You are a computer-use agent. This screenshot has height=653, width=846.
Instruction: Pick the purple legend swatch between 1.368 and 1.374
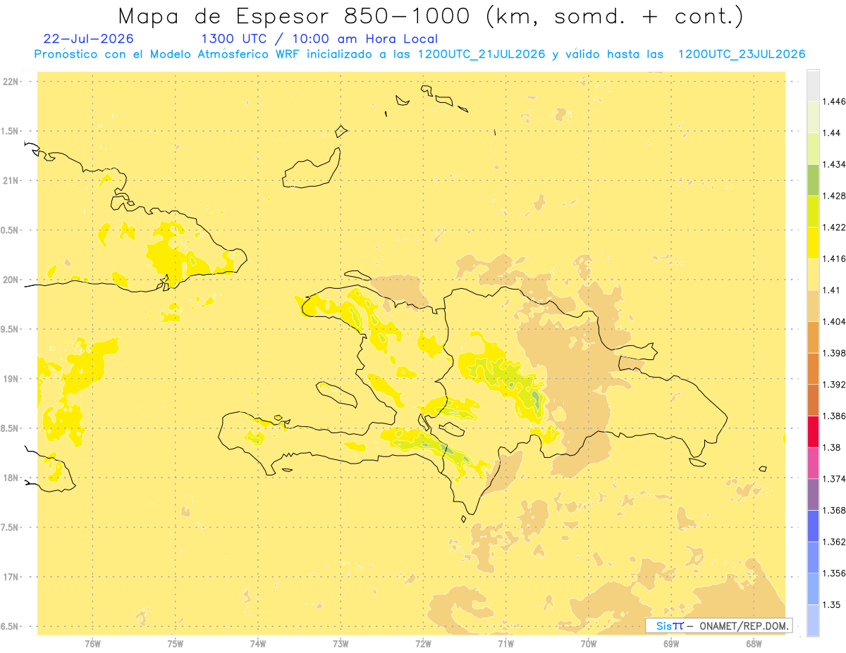[813, 495]
